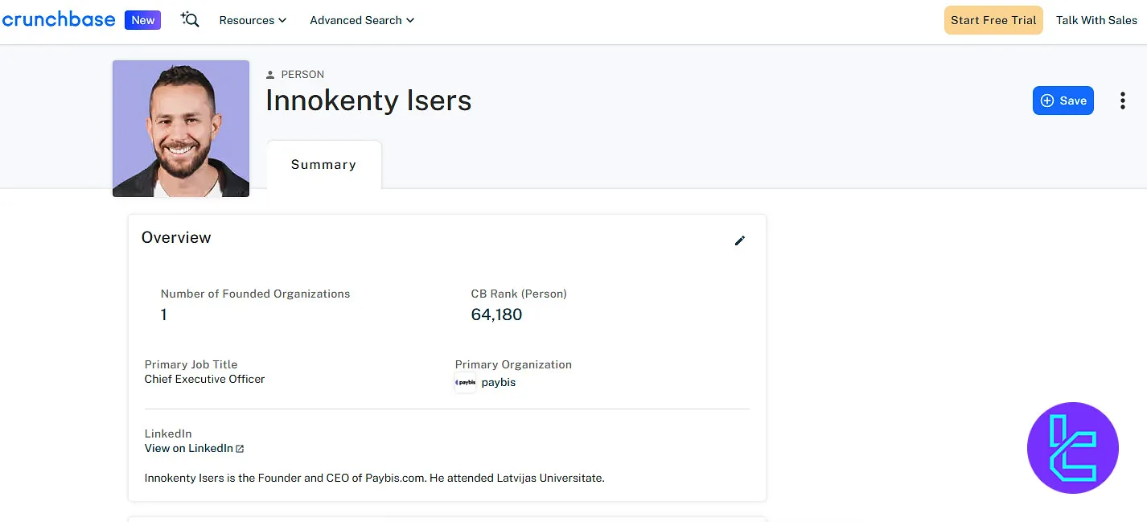Click the CB Rank value 64,180
Viewport: 1147px width, 522px height.
click(496, 314)
